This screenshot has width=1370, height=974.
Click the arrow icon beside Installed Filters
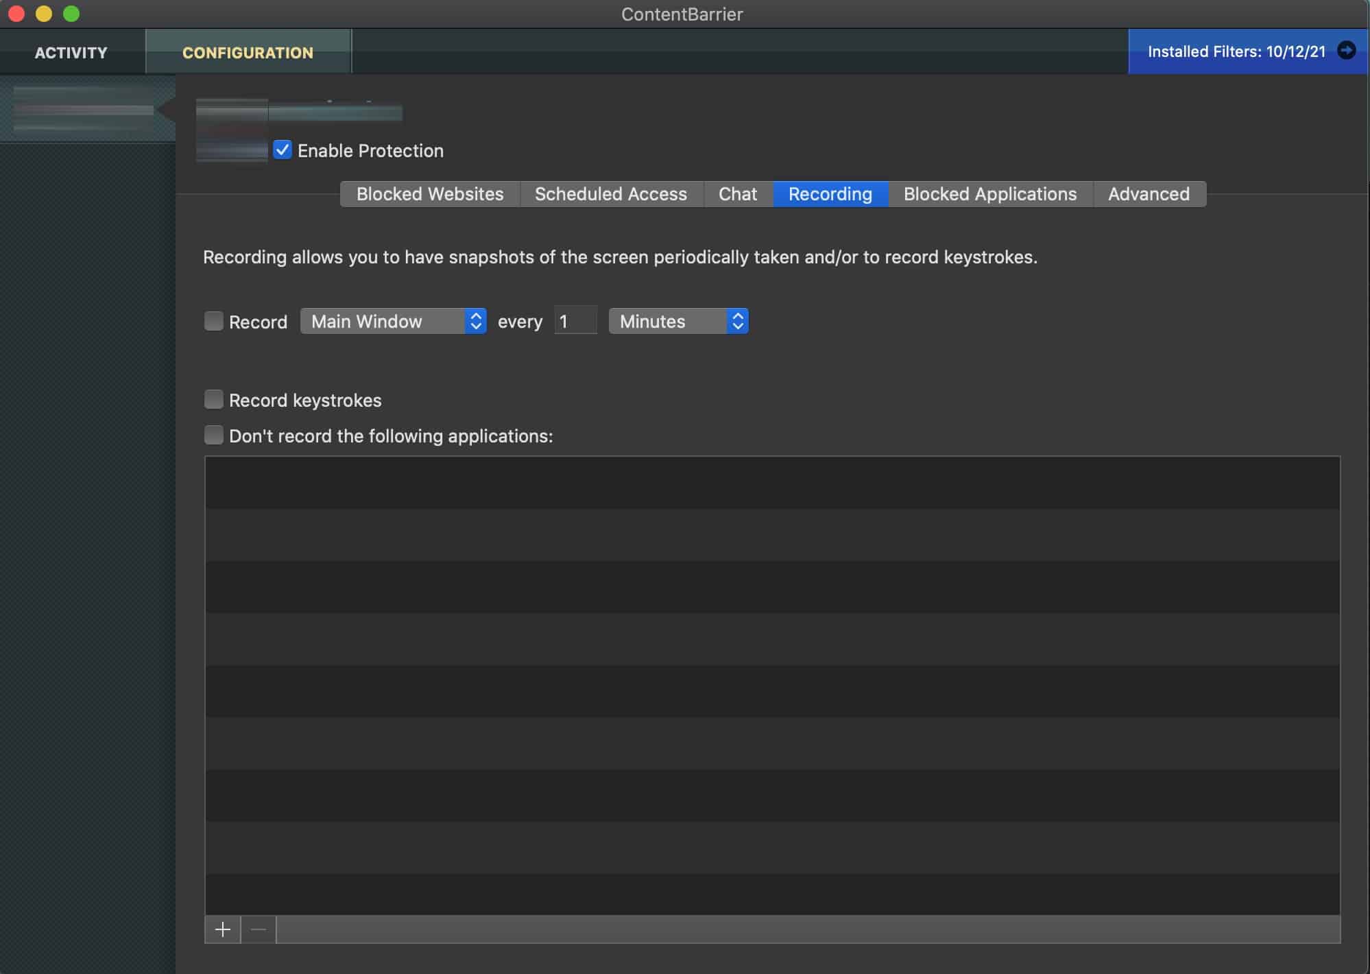pyautogui.click(x=1346, y=51)
